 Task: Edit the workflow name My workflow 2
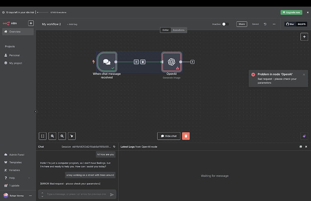[51, 24]
